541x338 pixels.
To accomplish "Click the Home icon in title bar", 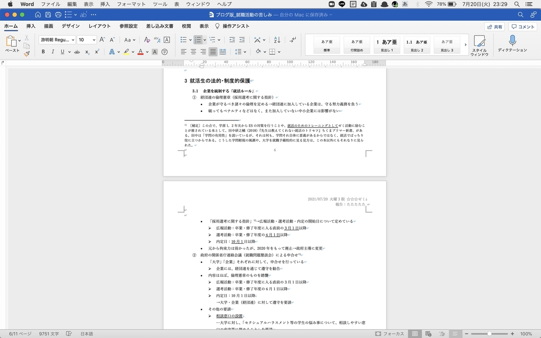I will pos(38,15).
